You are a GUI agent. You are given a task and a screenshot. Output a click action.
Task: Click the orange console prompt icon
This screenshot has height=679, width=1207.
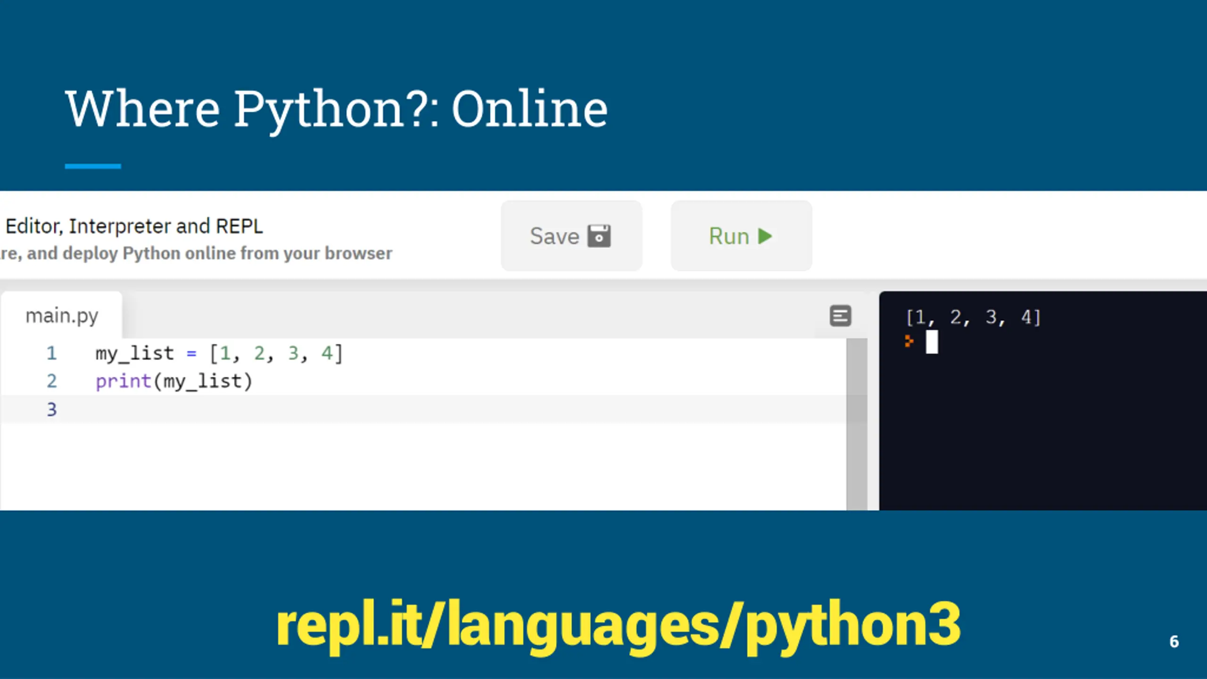tap(909, 341)
